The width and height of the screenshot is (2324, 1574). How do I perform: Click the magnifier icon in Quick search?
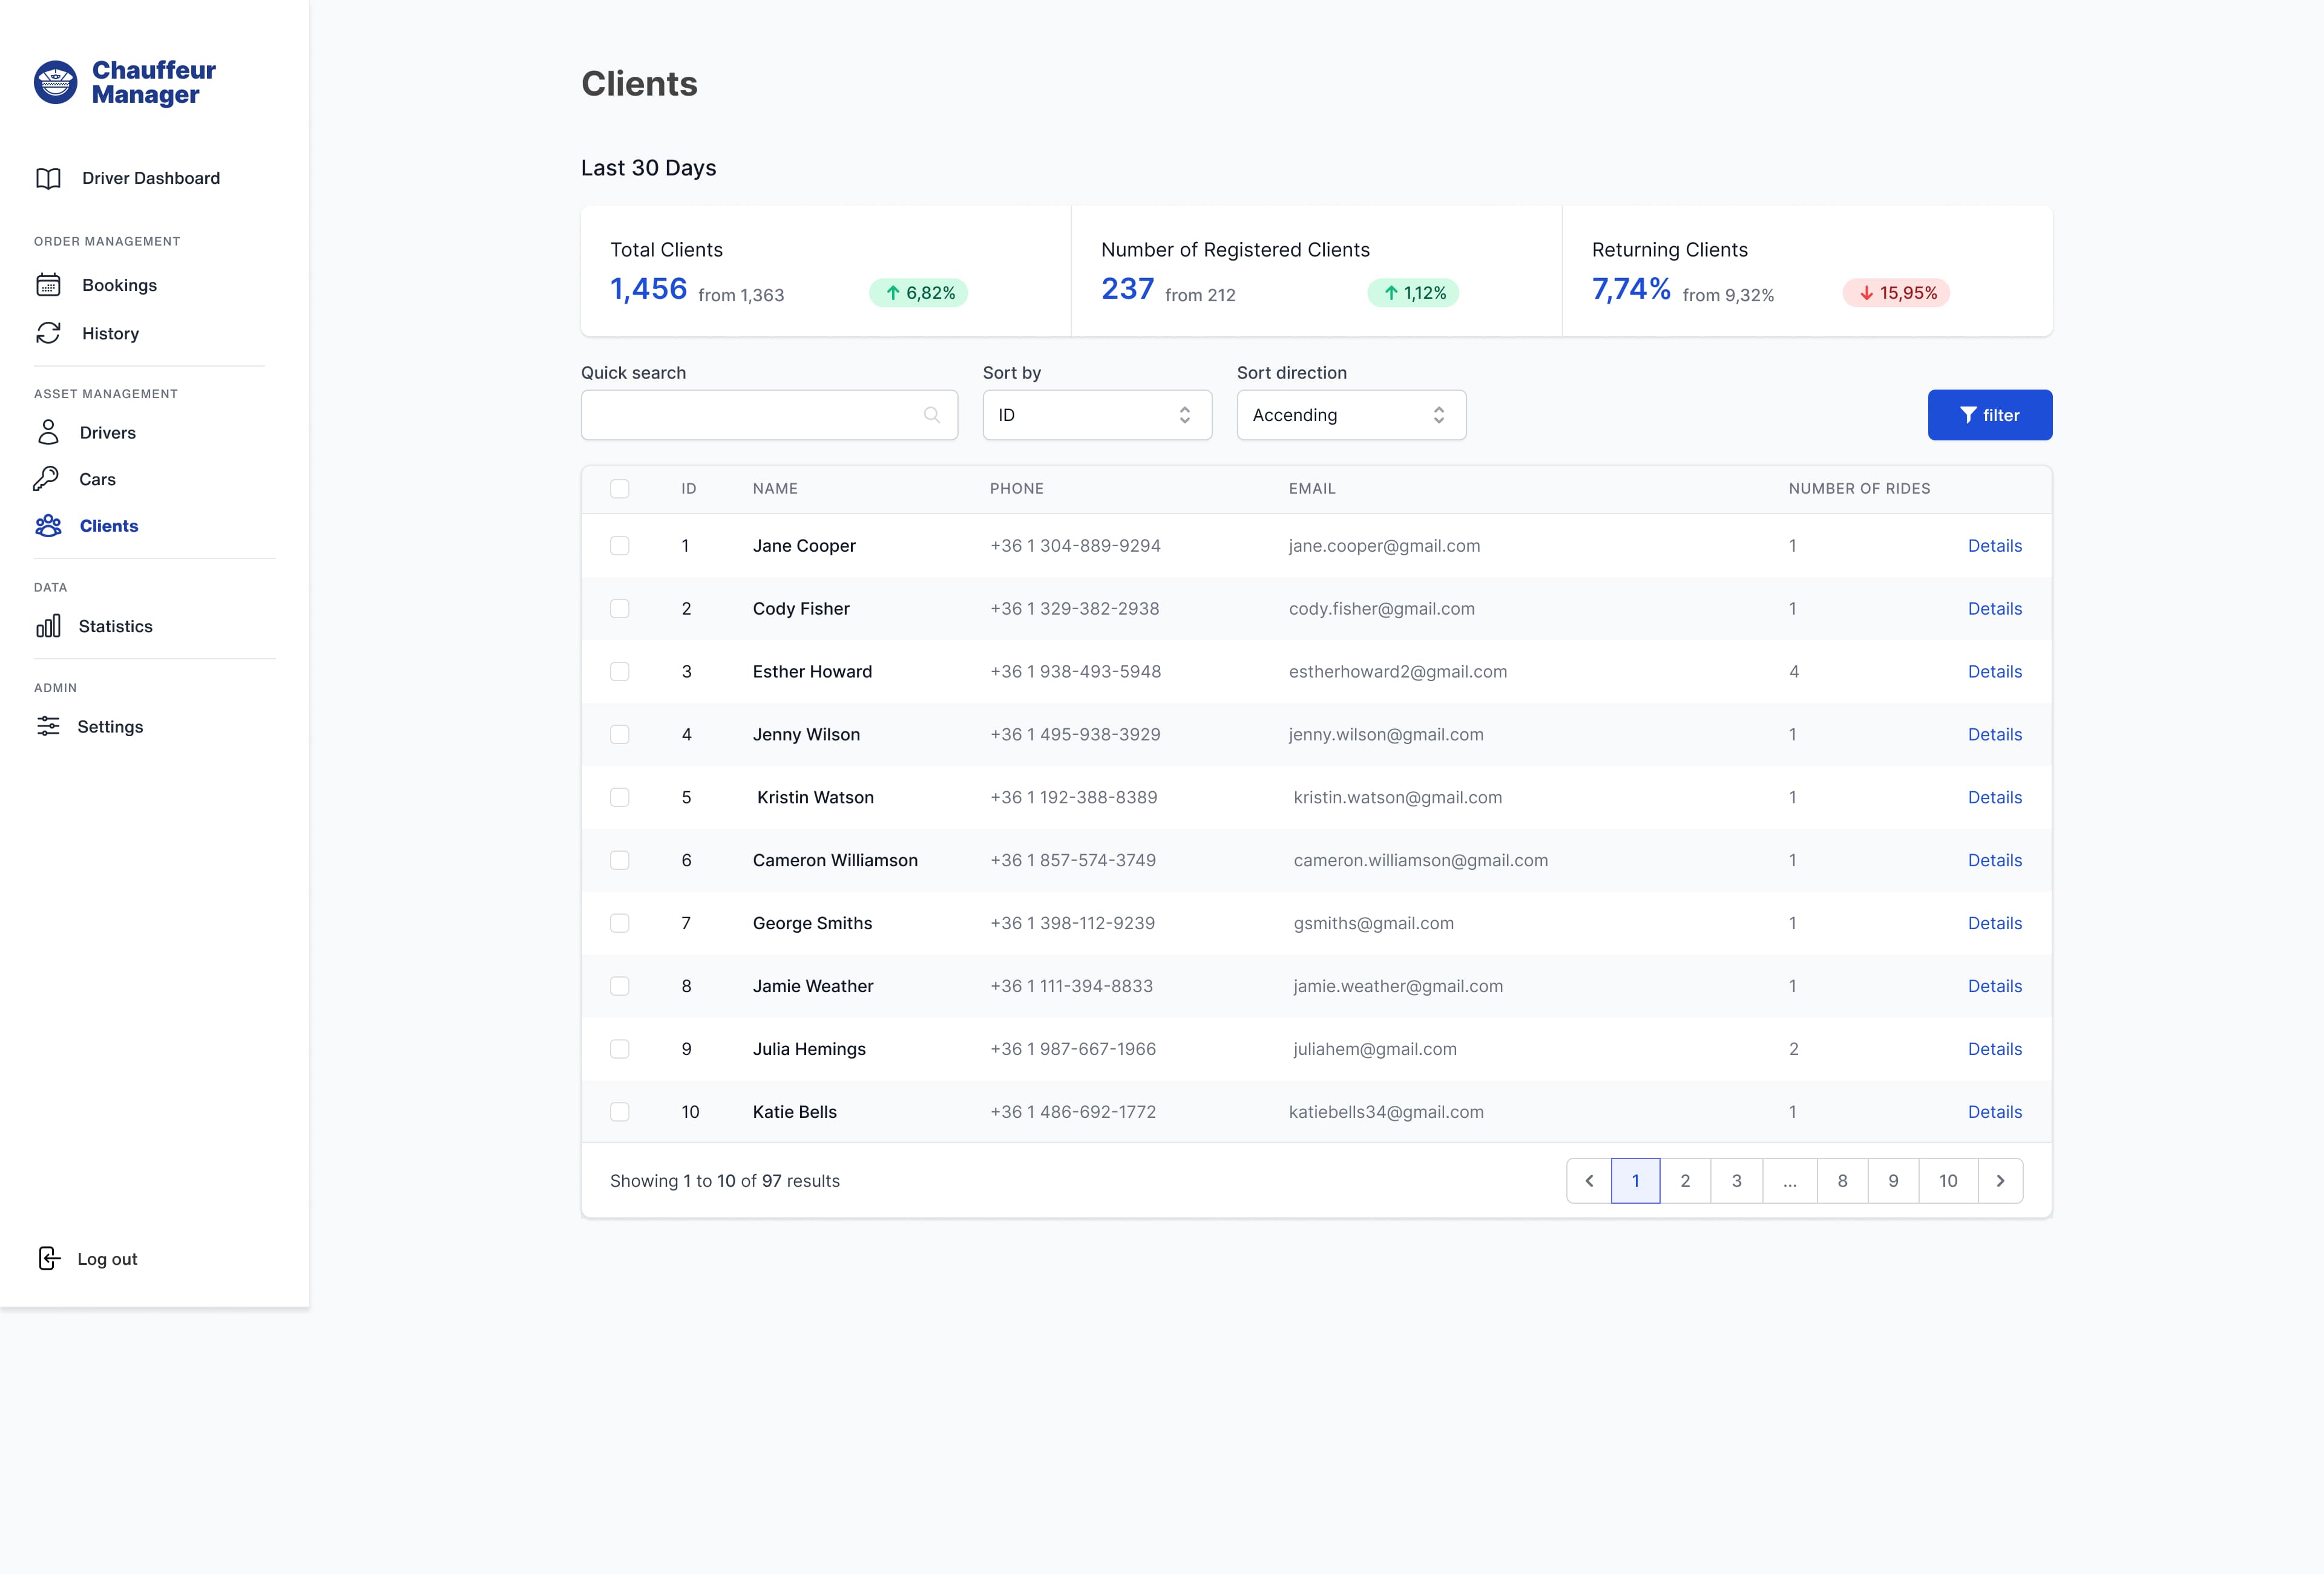click(x=932, y=415)
